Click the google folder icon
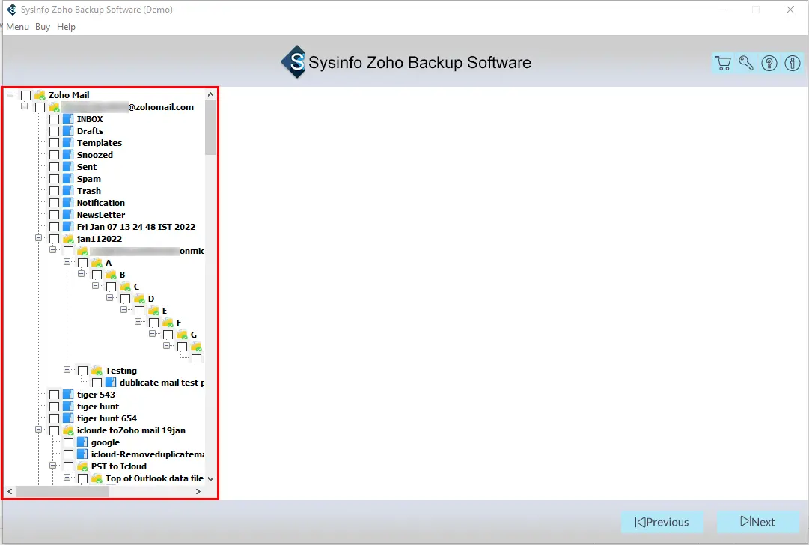 click(x=82, y=442)
